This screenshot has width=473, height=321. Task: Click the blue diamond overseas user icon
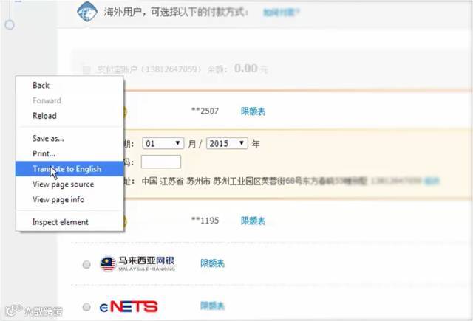(87, 12)
